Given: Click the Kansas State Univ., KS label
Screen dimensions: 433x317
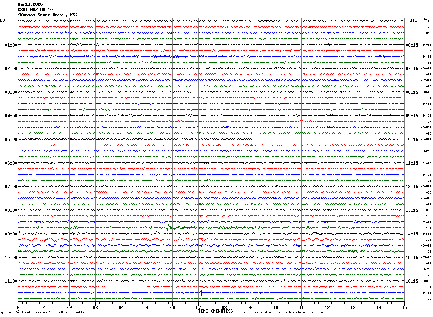Looking at the screenshot, I should coord(48,15).
